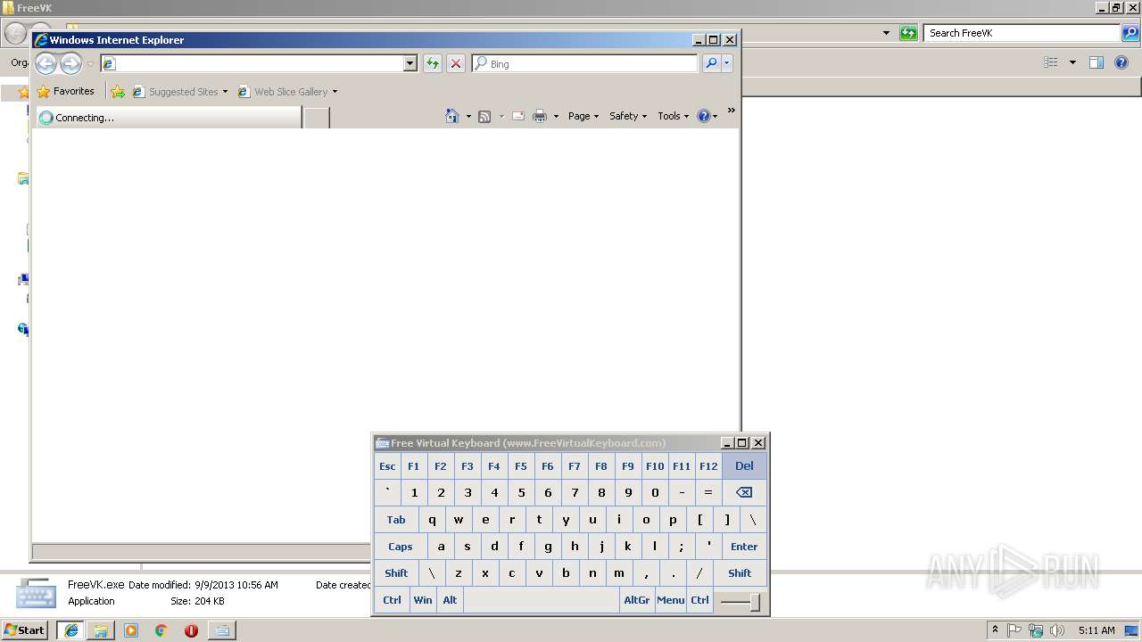Click the Start button
The image size is (1142, 642).
[25, 630]
